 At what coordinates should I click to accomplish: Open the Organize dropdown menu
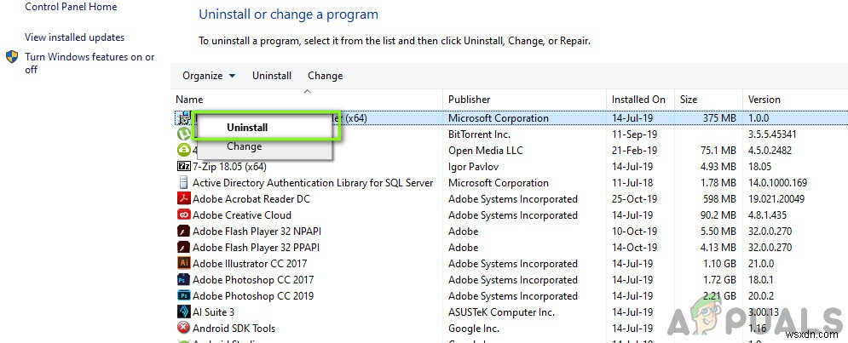(x=209, y=76)
